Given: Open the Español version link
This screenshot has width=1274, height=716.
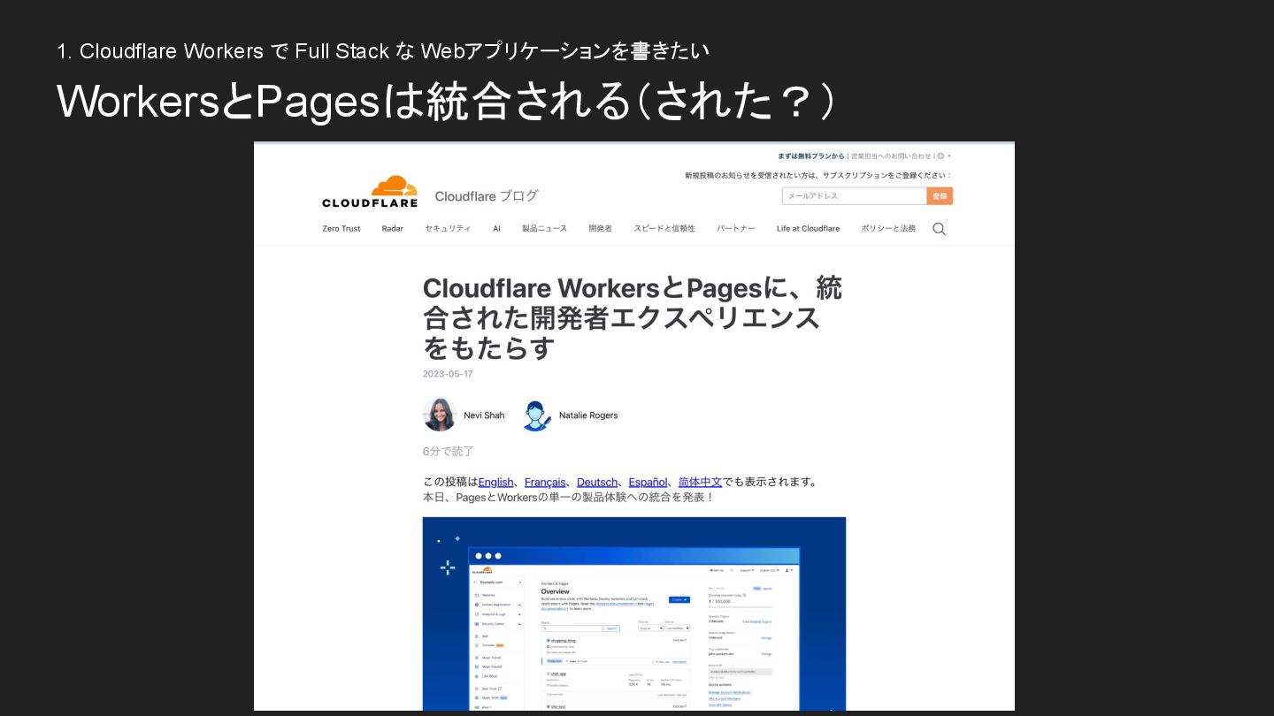Looking at the screenshot, I should pos(649,482).
